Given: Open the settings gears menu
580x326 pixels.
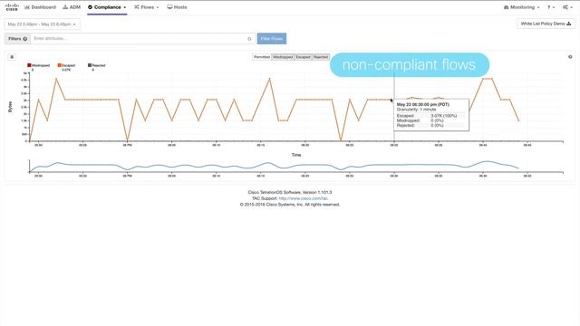Looking at the screenshot, I should coord(567,7).
